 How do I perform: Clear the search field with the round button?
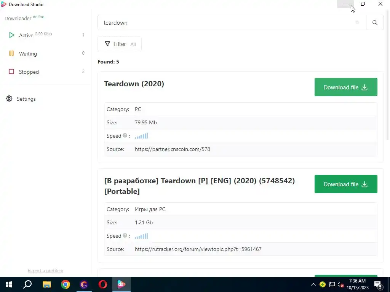point(357,22)
